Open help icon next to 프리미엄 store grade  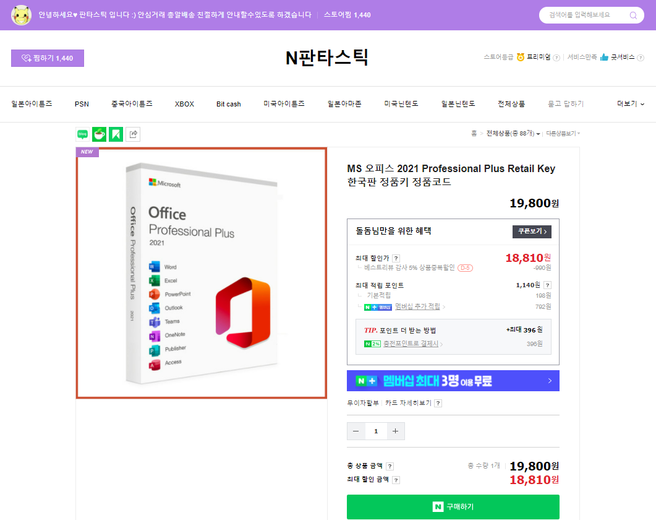coord(556,58)
